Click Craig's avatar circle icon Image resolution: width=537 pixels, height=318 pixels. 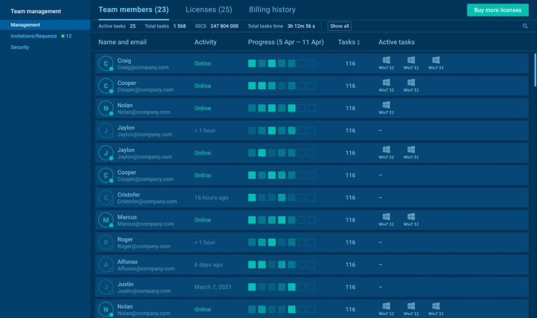[x=106, y=63]
